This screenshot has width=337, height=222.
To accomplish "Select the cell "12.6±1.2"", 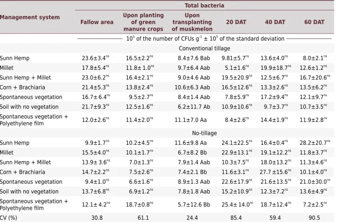I will point(313,68).
